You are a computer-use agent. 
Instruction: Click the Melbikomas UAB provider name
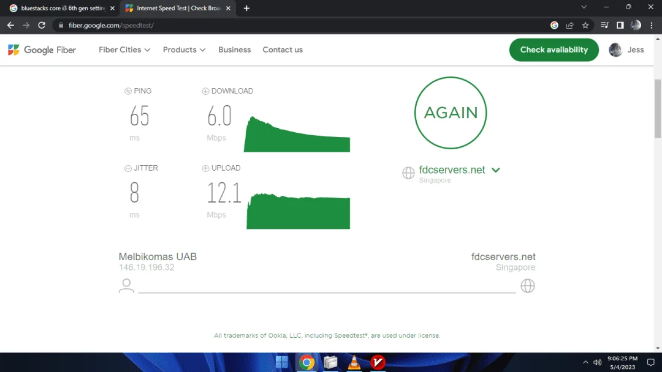tap(158, 256)
